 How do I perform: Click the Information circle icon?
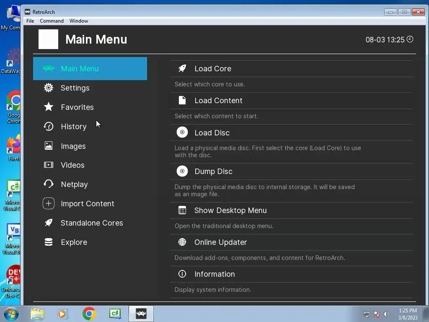coord(182,274)
